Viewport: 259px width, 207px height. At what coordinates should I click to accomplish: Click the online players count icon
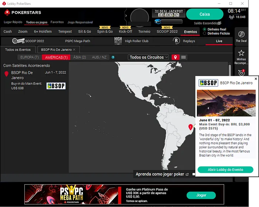coord(231,17)
